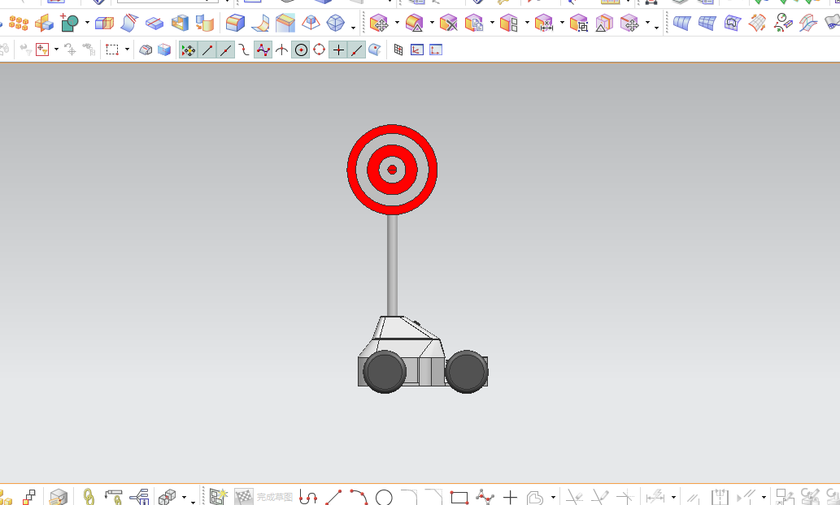Click the finish sketch checkered flag icon
This screenshot has width=840, height=505.
(x=244, y=496)
